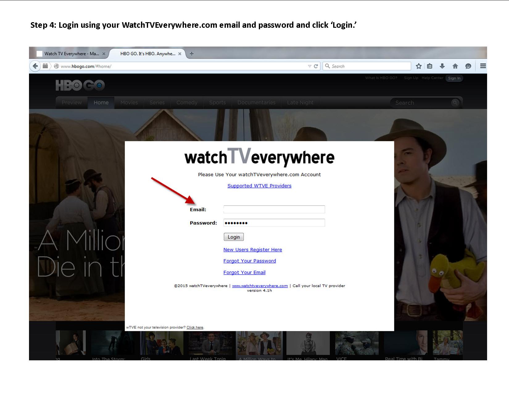Click the What Is HBO GO? link
Image resolution: width=509 pixels, height=393 pixels.
tap(381, 78)
